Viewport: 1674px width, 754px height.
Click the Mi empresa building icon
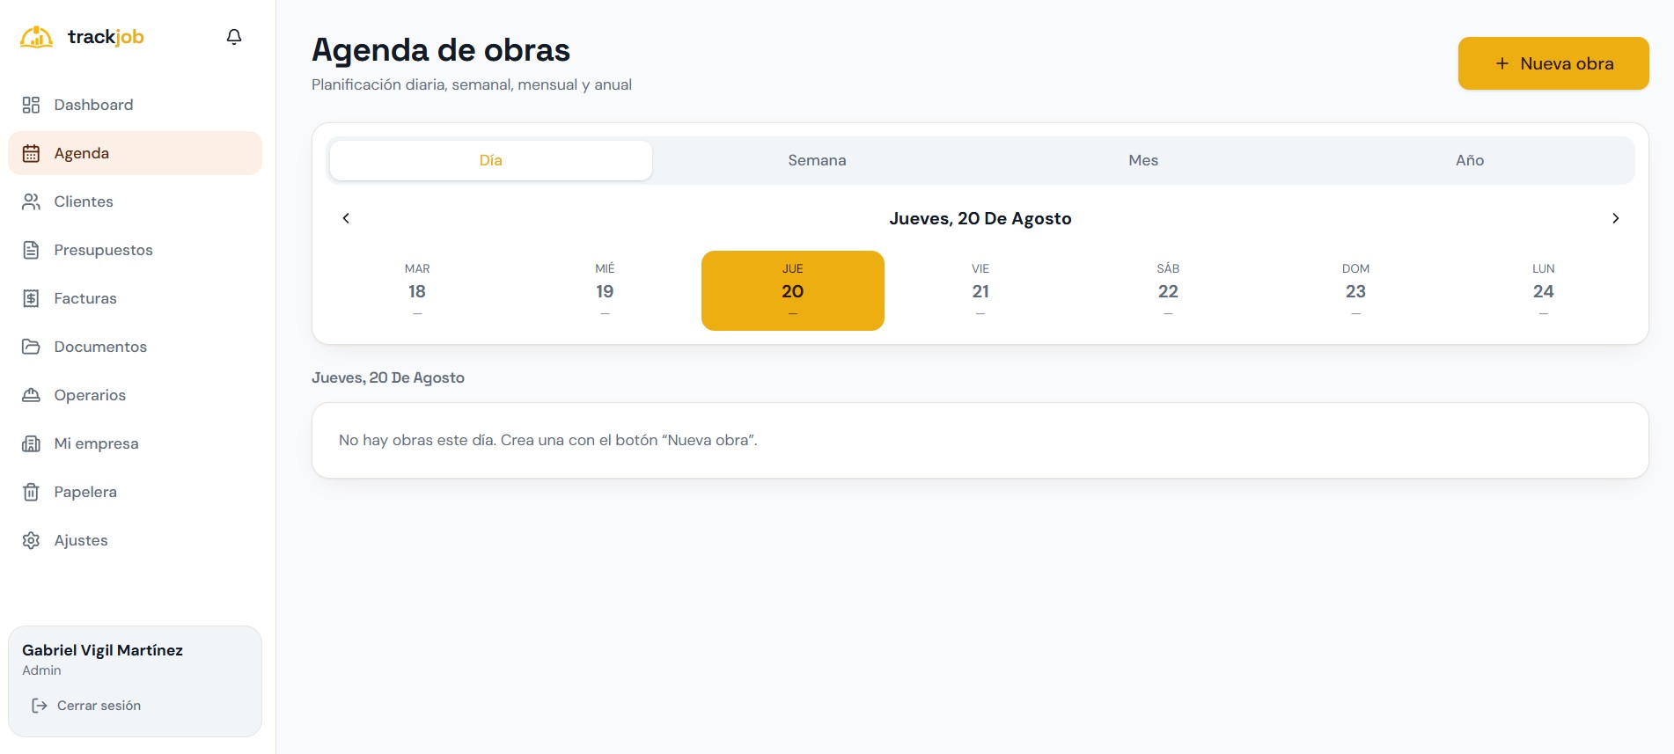[31, 443]
